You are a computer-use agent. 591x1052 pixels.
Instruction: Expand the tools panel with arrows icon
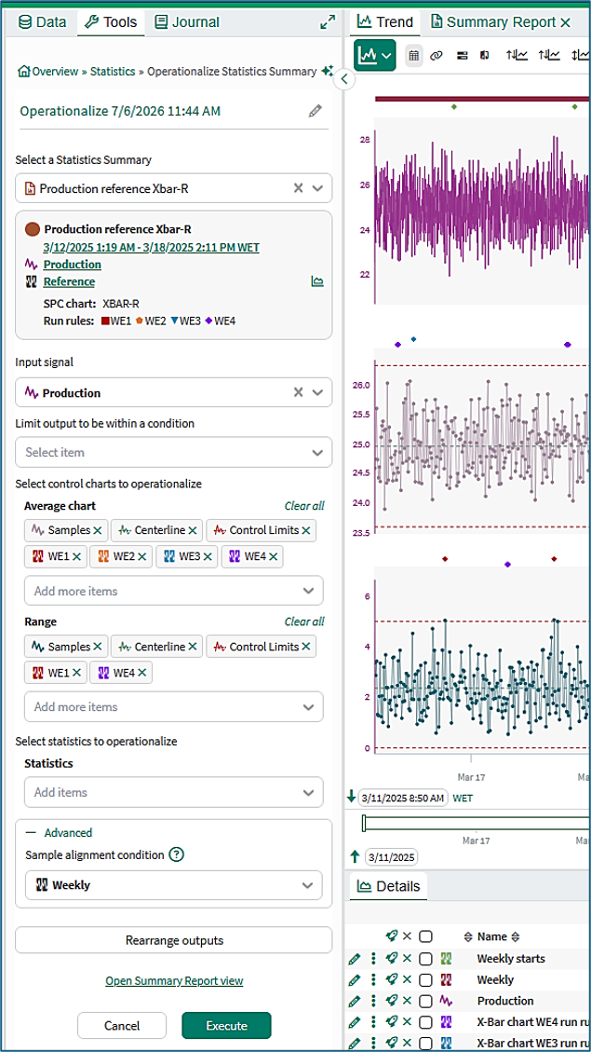click(328, 22)
